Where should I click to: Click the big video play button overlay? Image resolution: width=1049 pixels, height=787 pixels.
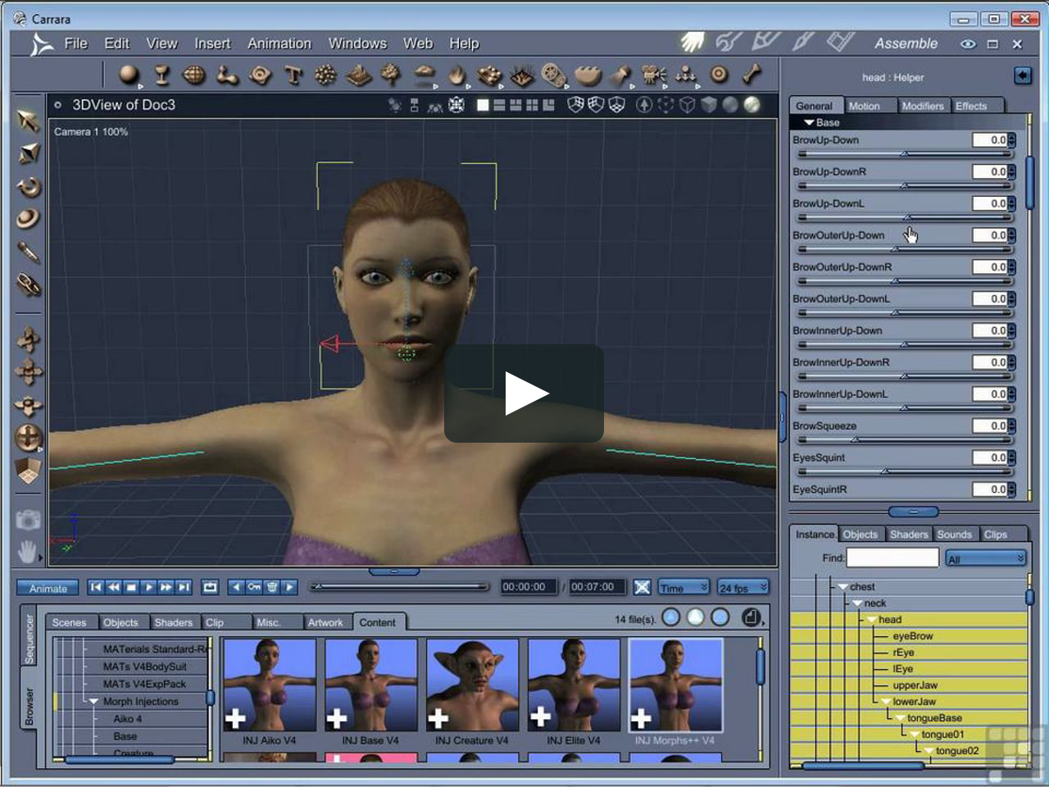(524, 393)
